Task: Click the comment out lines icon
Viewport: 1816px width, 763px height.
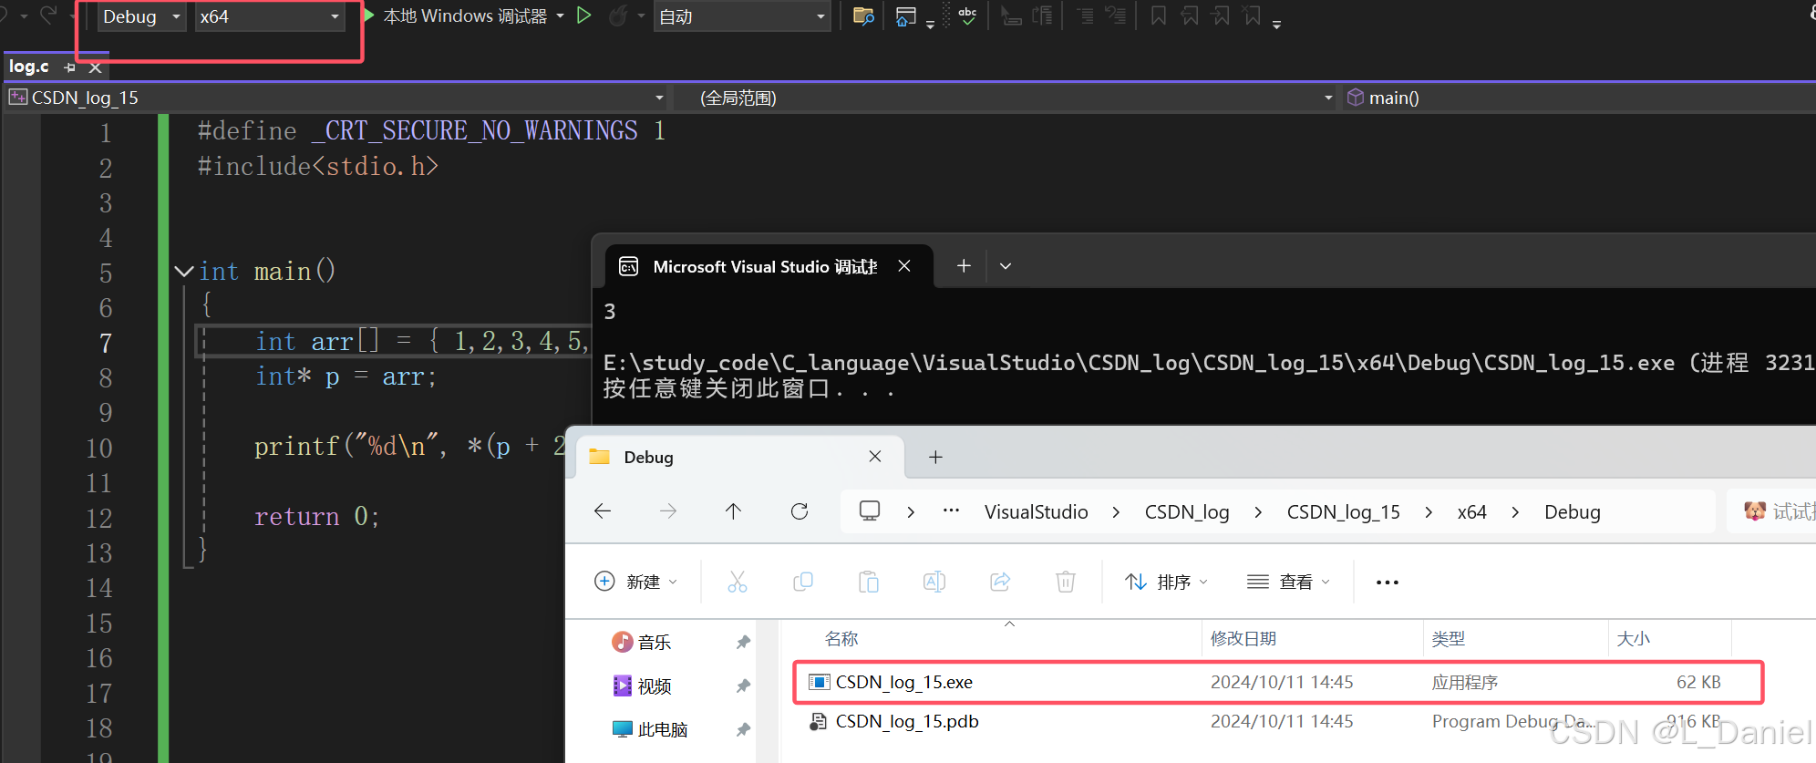Action: [1085, 16]
